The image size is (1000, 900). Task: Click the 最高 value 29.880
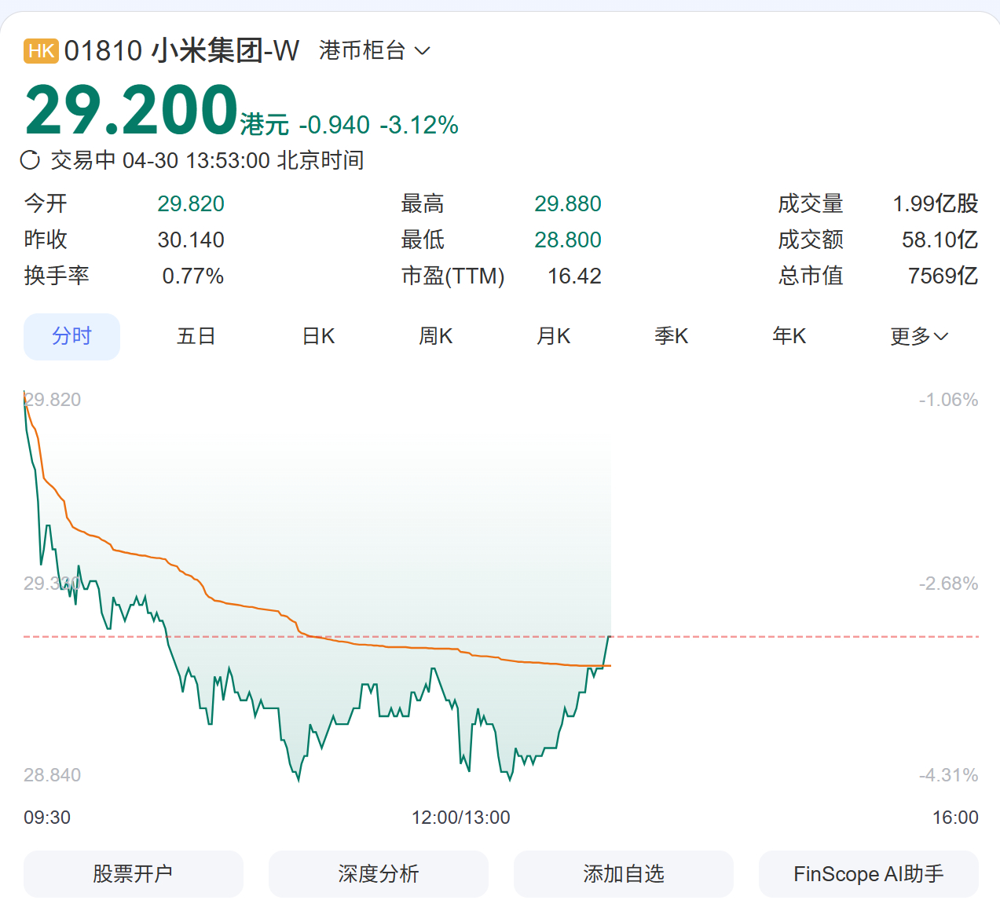click(x=568, y=204)
